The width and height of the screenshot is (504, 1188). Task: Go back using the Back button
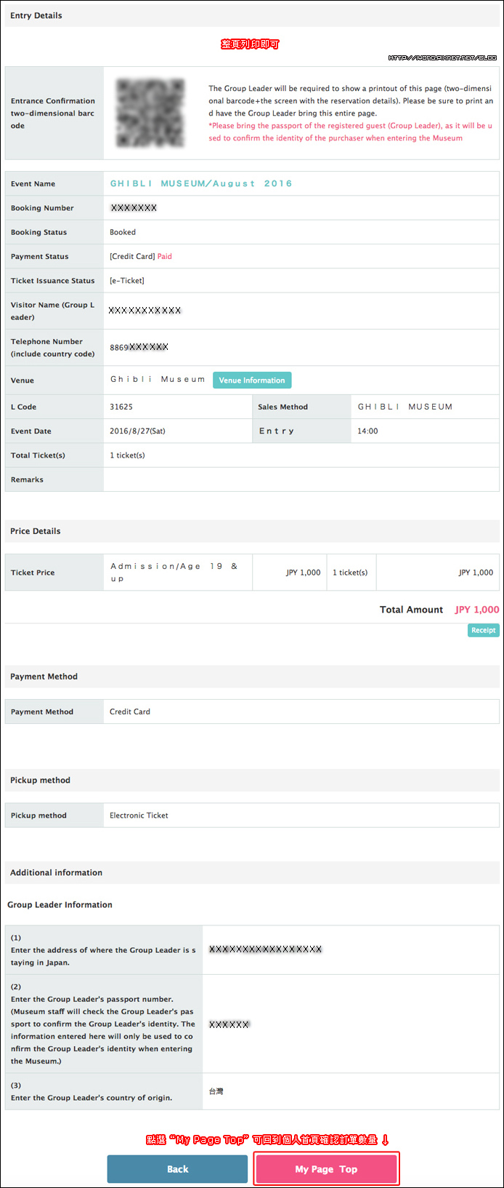tap(177, 1169)
